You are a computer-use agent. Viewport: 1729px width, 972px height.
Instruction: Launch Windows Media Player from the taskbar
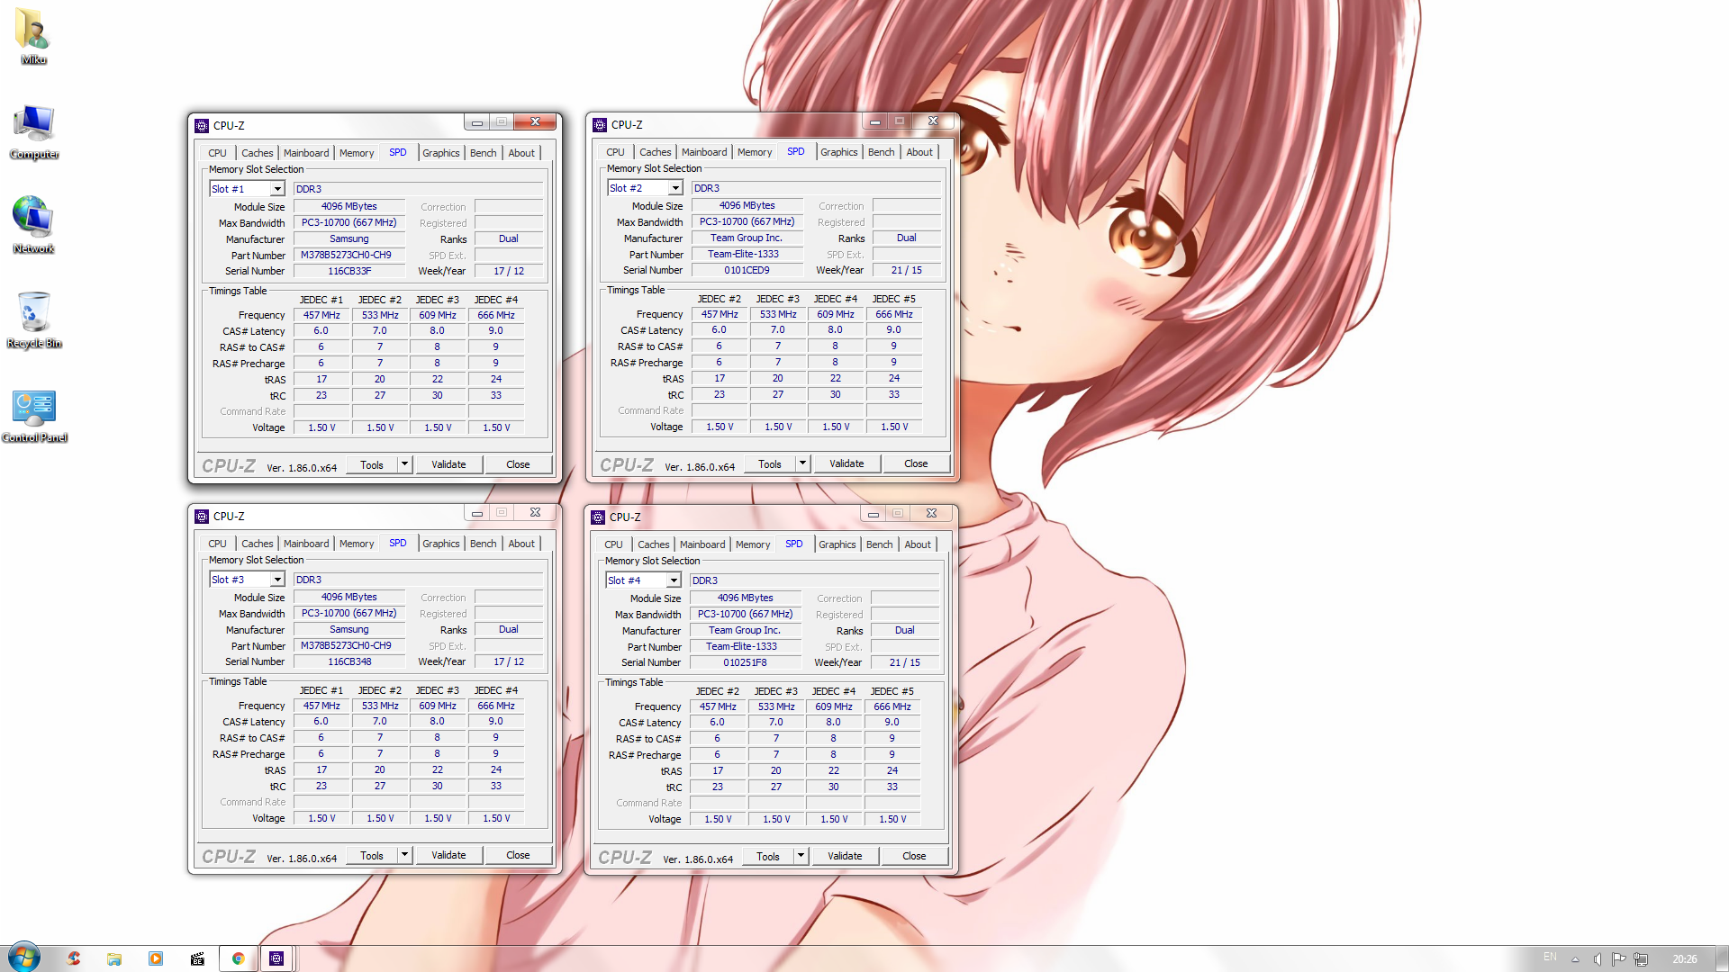pos(156,958)
